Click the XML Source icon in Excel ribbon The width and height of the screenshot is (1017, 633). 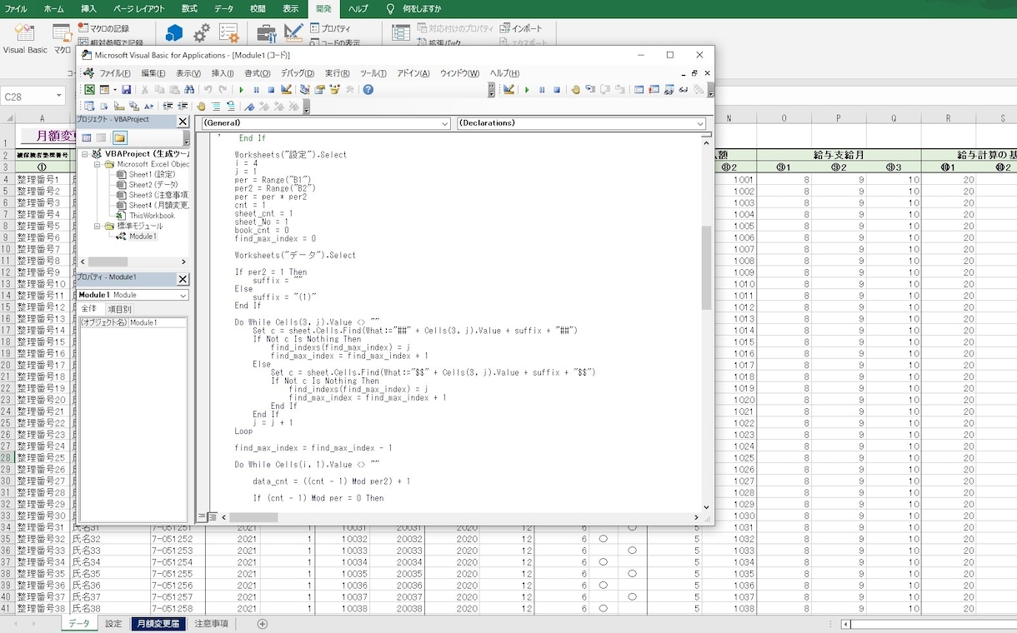pyautogui.click(x=401, y=32)
